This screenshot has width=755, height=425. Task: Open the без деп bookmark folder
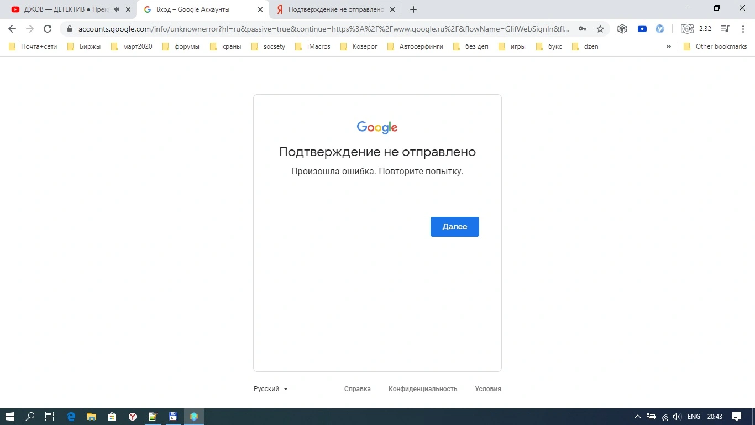471,46
